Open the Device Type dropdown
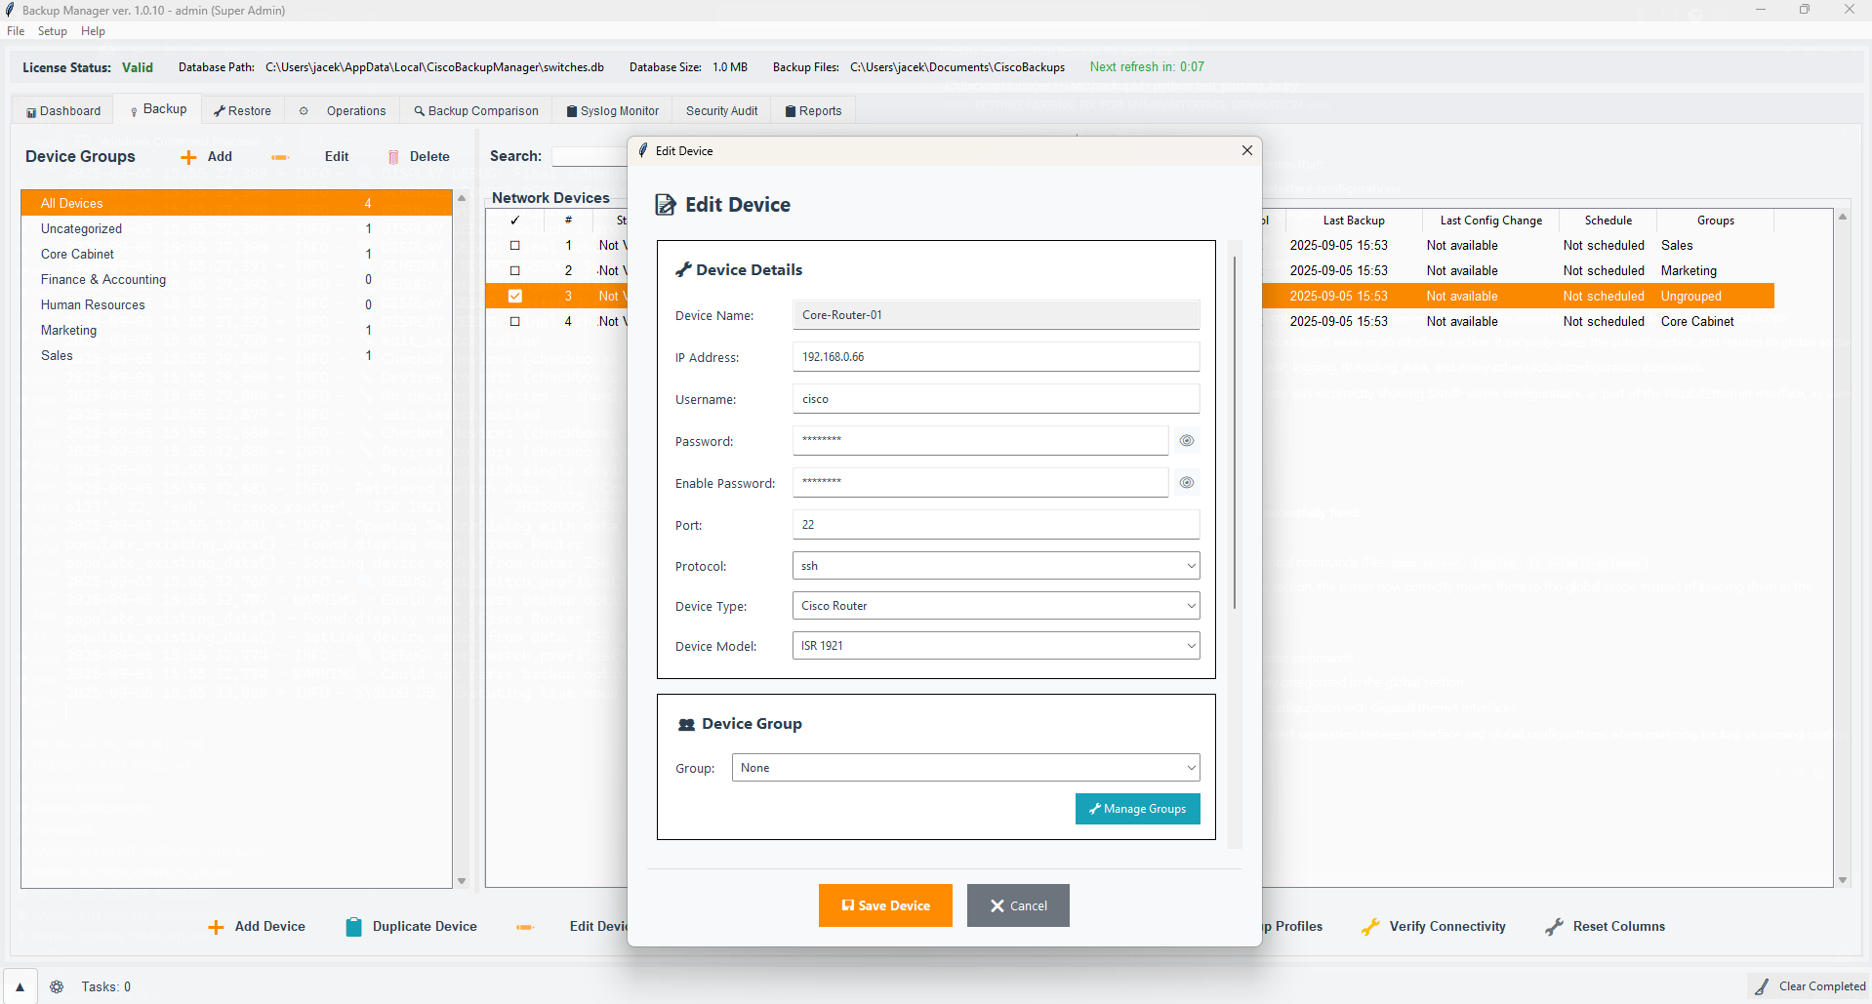This screenshot has width=1872, height=1004. pos(996,606)
